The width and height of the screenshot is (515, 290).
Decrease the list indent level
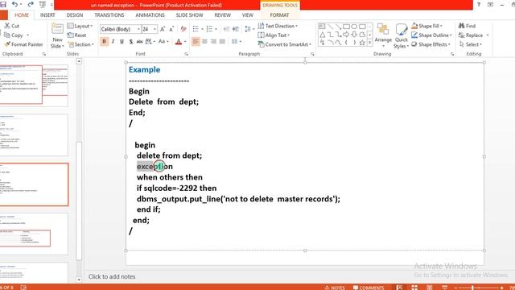226,29
